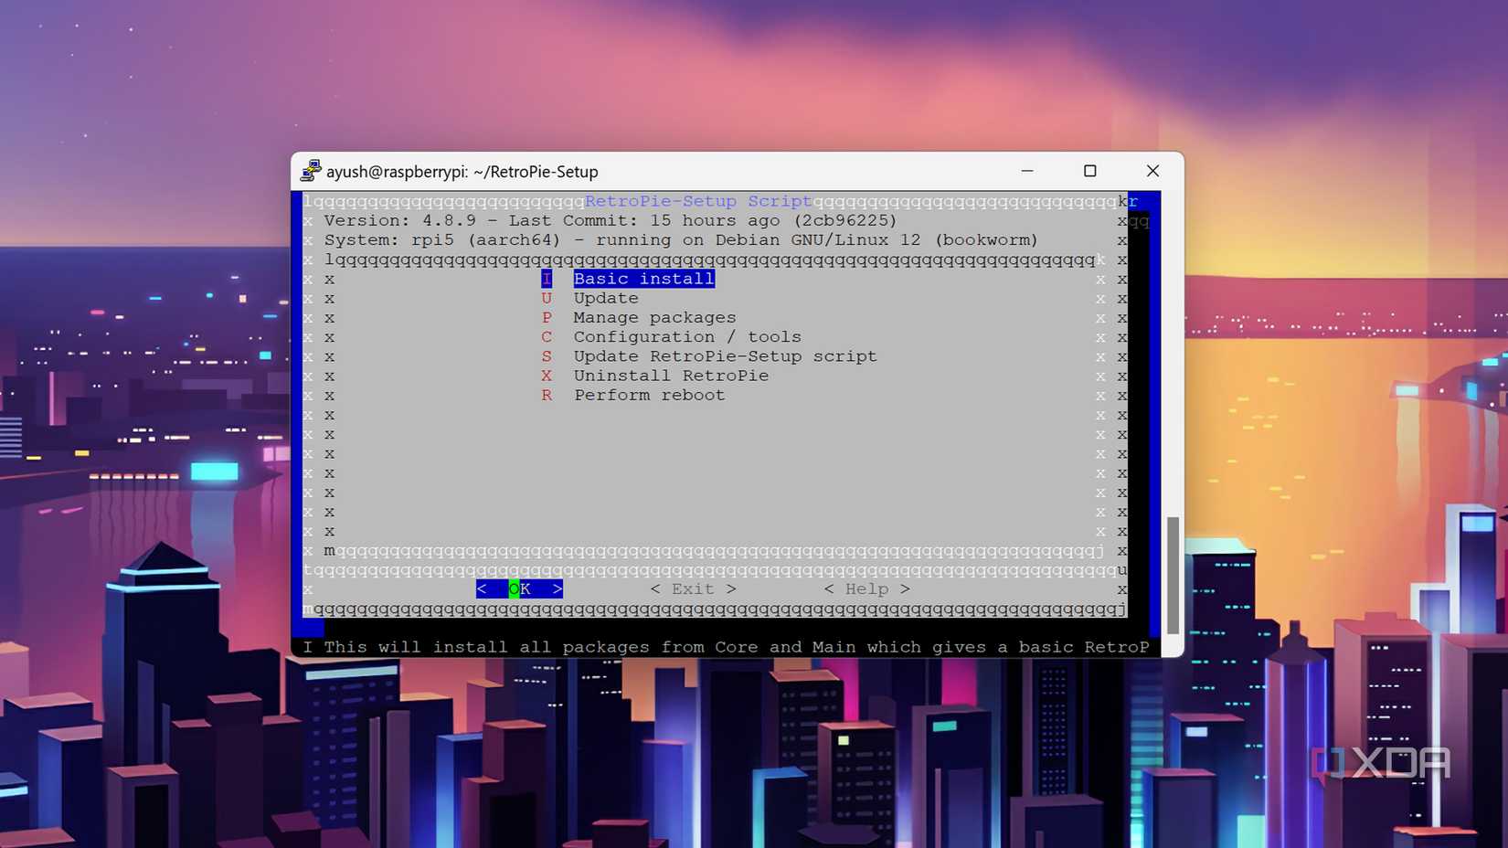Click the P shortcut letter for Manage packages

coord(547,317)
